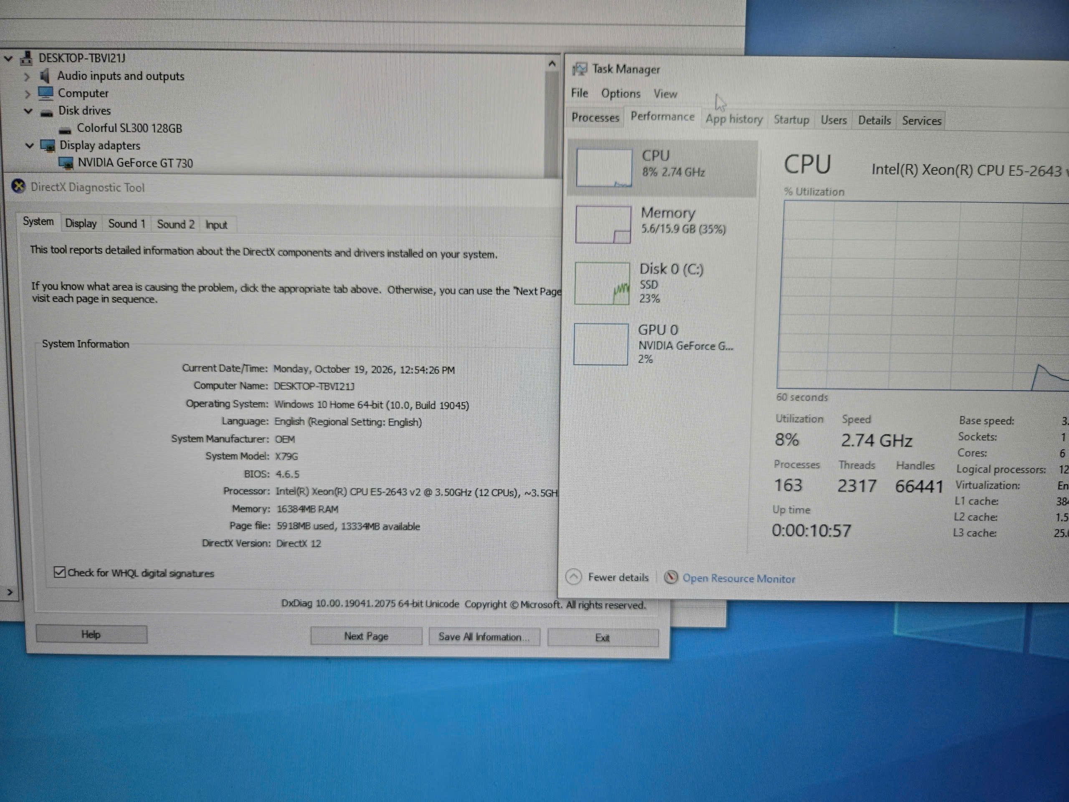The image size is (1069, 802).
Task: Uncheck Check for WHQL digital signatures
Action: pos(59,572)
